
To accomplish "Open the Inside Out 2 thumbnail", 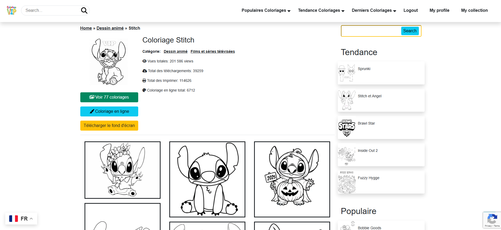I will click(x=347, y=155).
